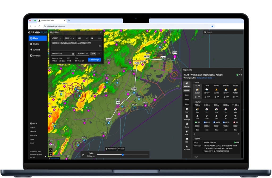The width and height of the screenshot is (272, 178).
Task: Click the KMYR airport symbol on the map
Action: pos(78,145)
